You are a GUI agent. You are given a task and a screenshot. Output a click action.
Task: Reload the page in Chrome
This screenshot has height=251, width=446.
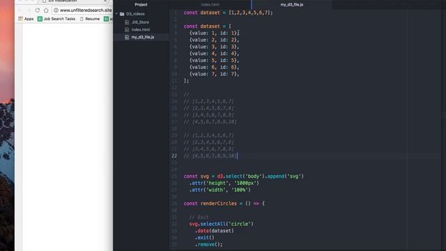[x=37, y=10]
